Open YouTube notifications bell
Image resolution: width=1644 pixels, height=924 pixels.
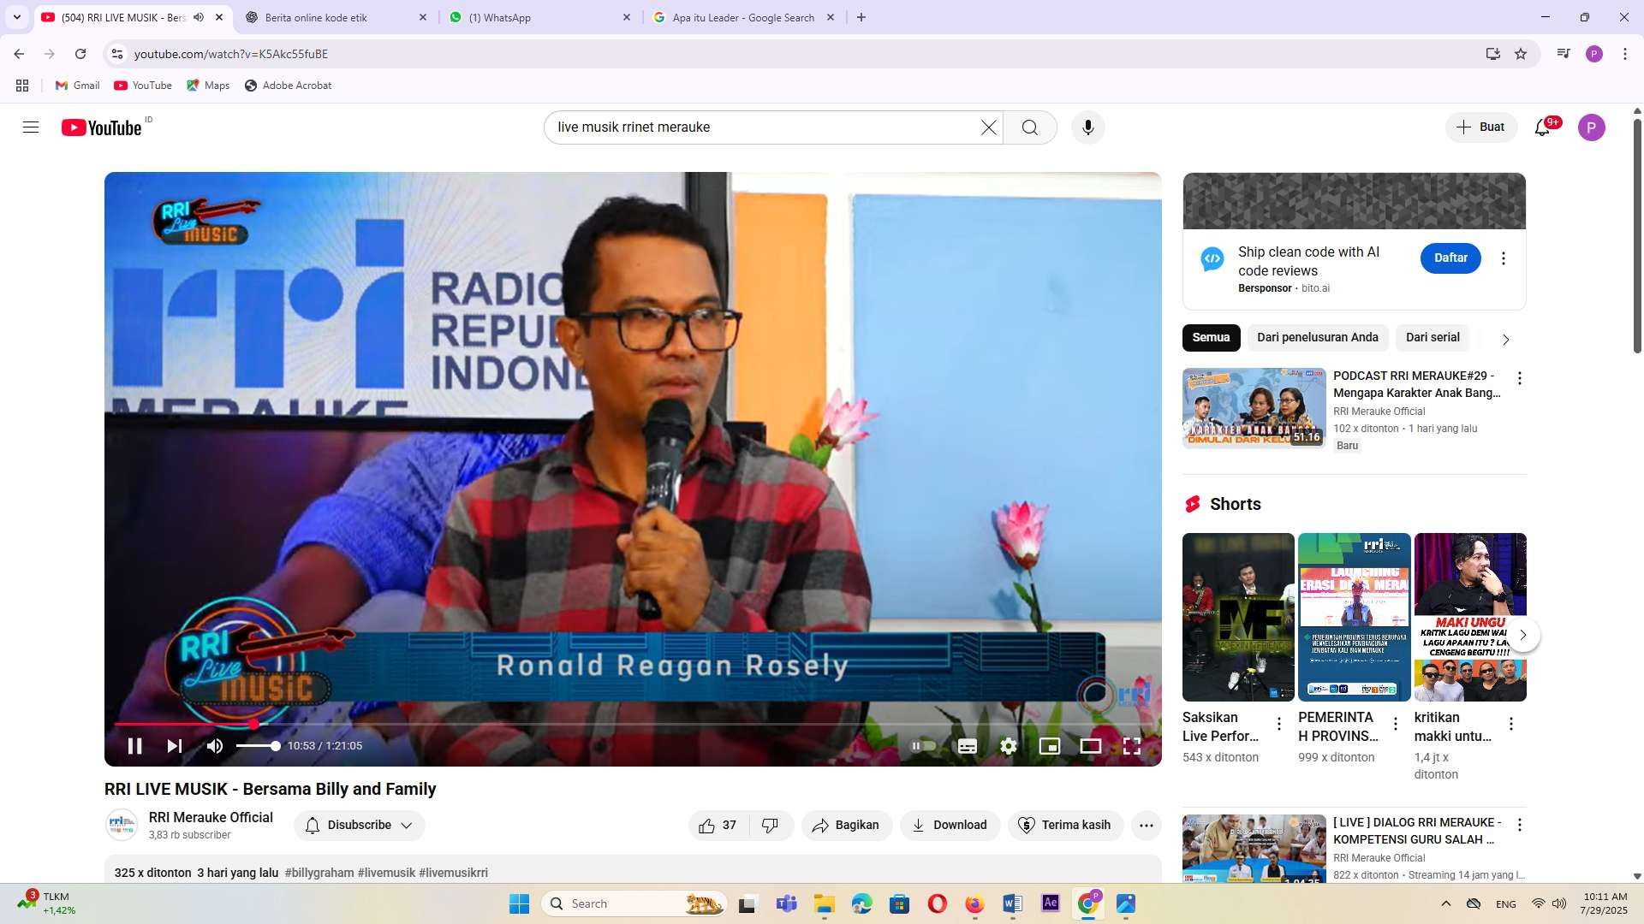(x=1542, y=127)
